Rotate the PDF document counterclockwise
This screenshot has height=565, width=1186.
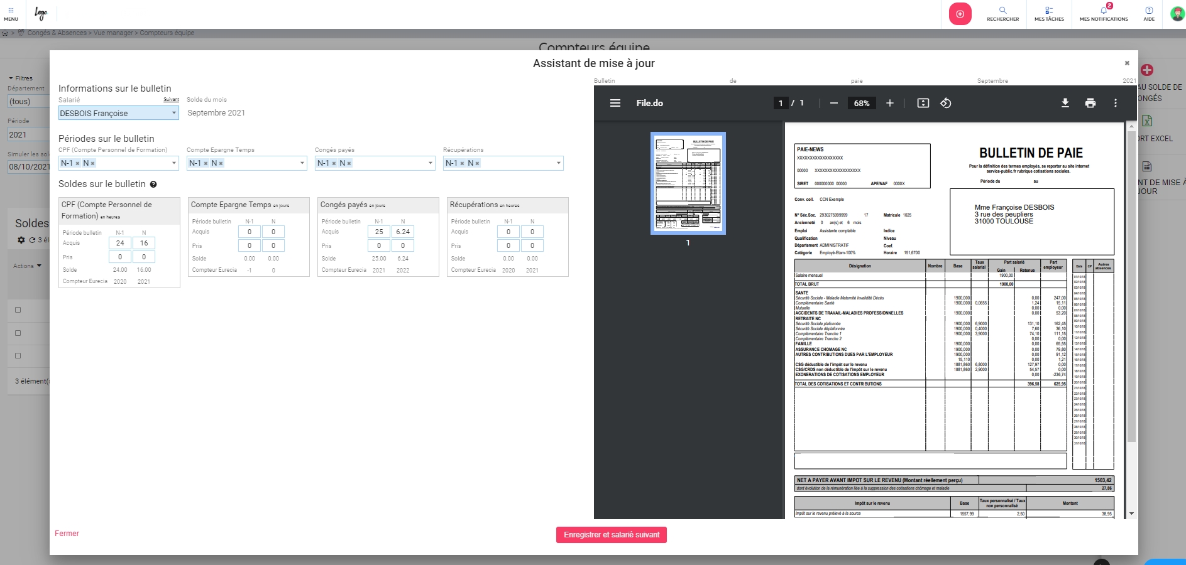point(945,103)
